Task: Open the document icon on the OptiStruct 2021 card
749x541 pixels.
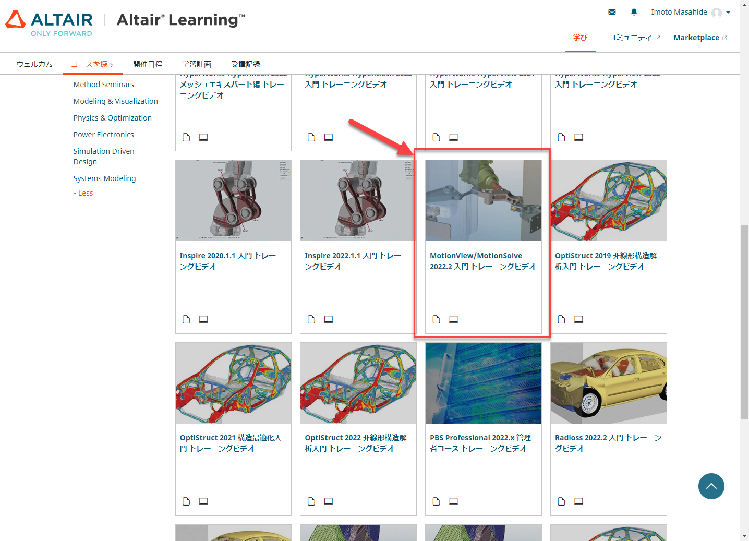Action: tap(186, 501)
